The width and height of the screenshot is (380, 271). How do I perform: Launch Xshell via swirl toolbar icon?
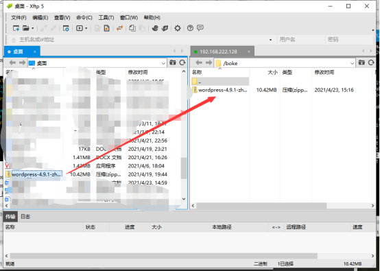point(155,28)
